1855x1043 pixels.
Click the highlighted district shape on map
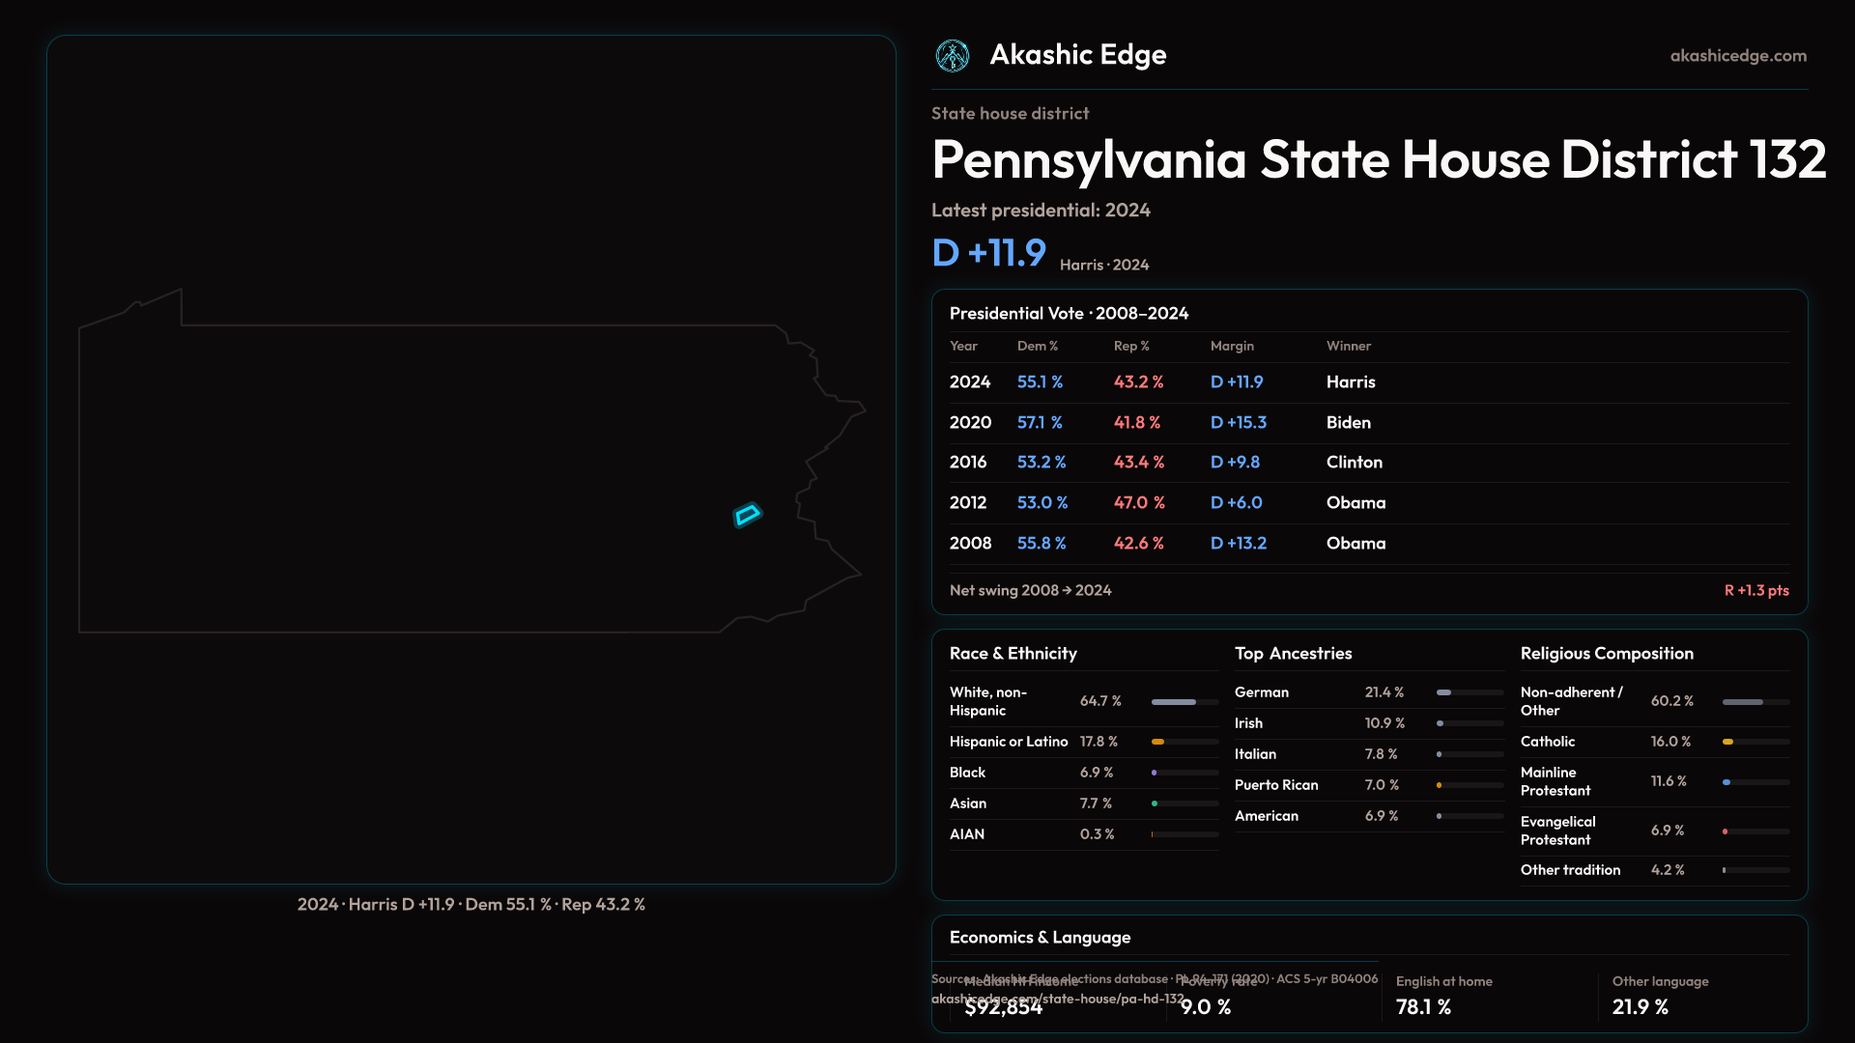pyautogui.click(x=747, y=515)
